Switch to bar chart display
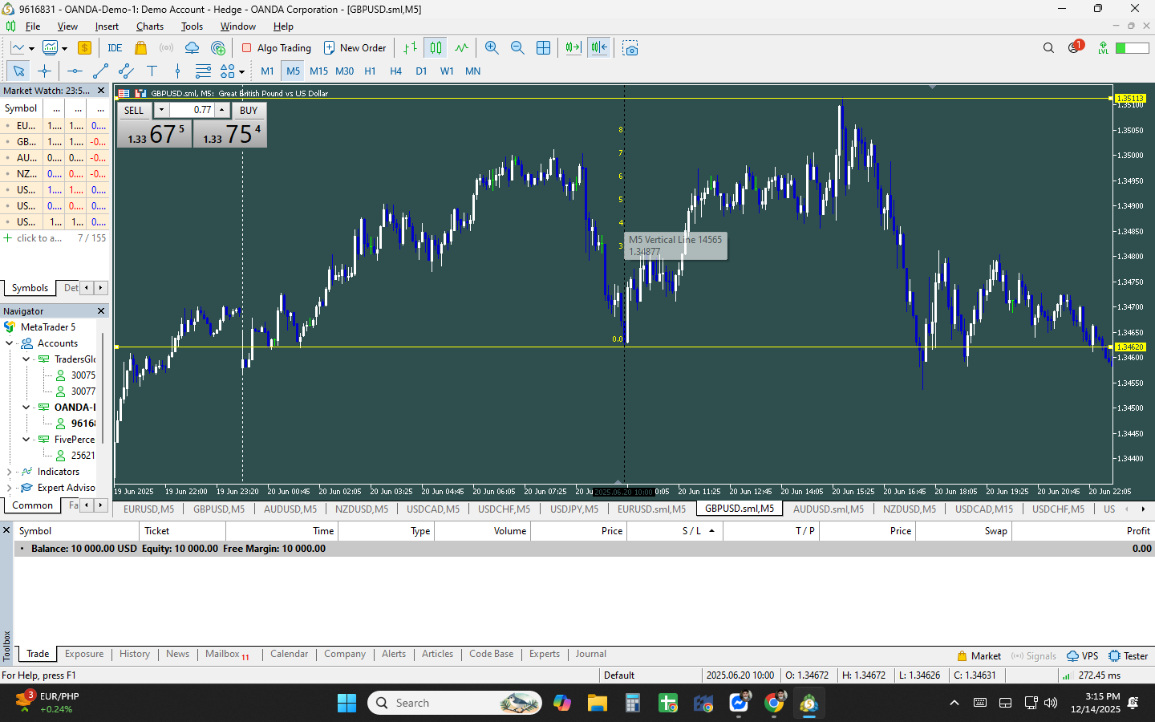The image size is (1155, 722). pos(410,48)
